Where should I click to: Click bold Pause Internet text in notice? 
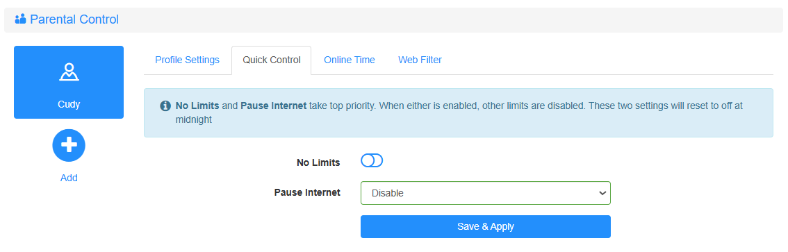(x=273, y=106)
